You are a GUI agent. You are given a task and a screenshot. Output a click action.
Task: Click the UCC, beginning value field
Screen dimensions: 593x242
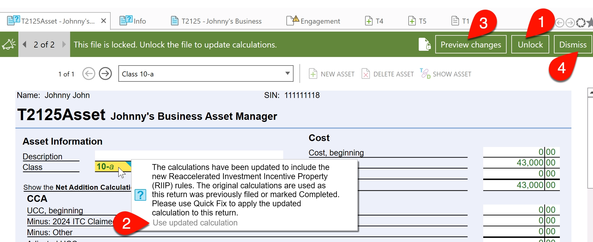tap(521, 210)
